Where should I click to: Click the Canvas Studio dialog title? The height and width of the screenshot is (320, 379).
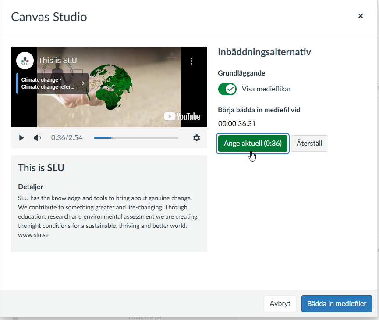tap(49, 17)
